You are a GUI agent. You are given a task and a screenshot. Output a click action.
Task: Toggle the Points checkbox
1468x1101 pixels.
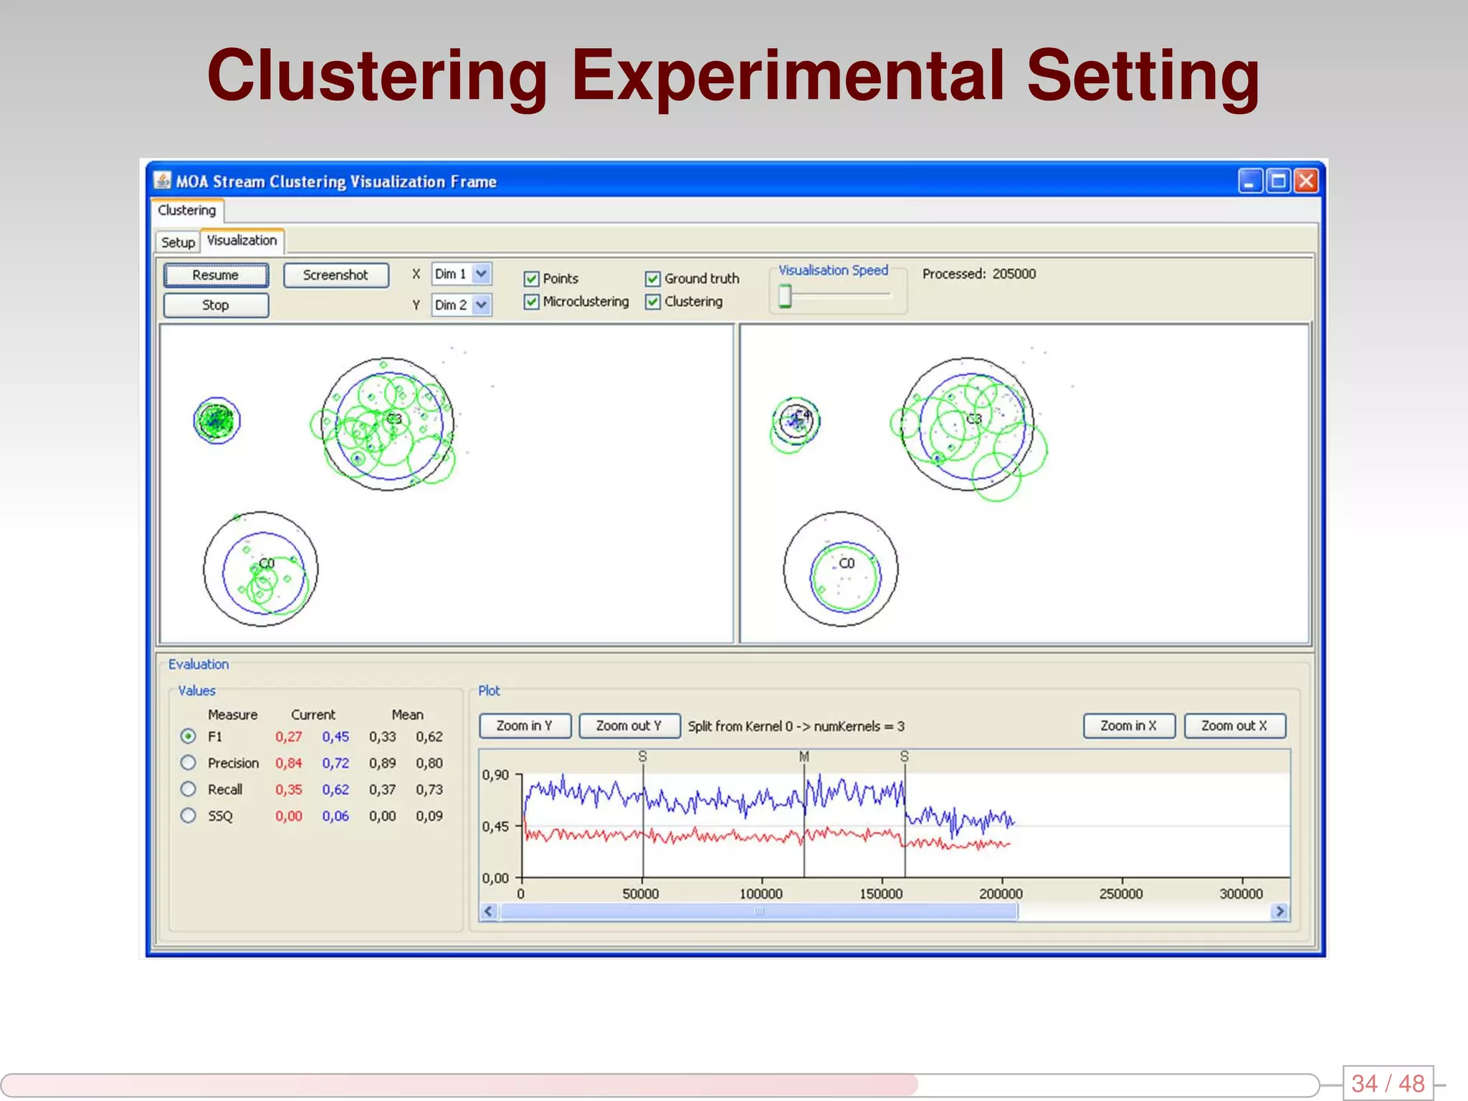(x=531, y=279)
